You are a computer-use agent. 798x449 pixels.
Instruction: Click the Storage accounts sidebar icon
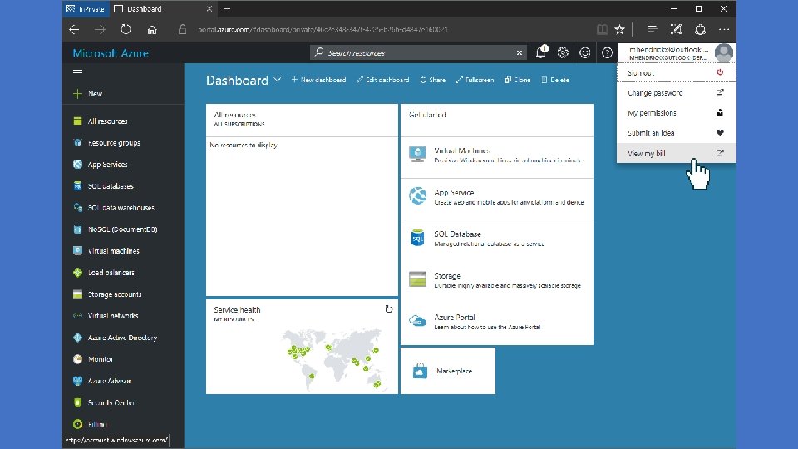tap(77, 294)
